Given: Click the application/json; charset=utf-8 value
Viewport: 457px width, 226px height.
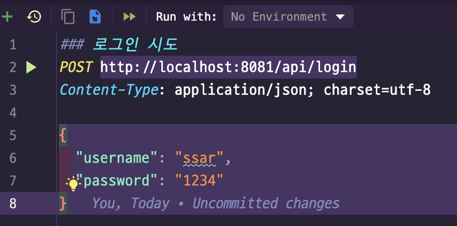Looking at the screenshot, I should click(x=302, y=90).
